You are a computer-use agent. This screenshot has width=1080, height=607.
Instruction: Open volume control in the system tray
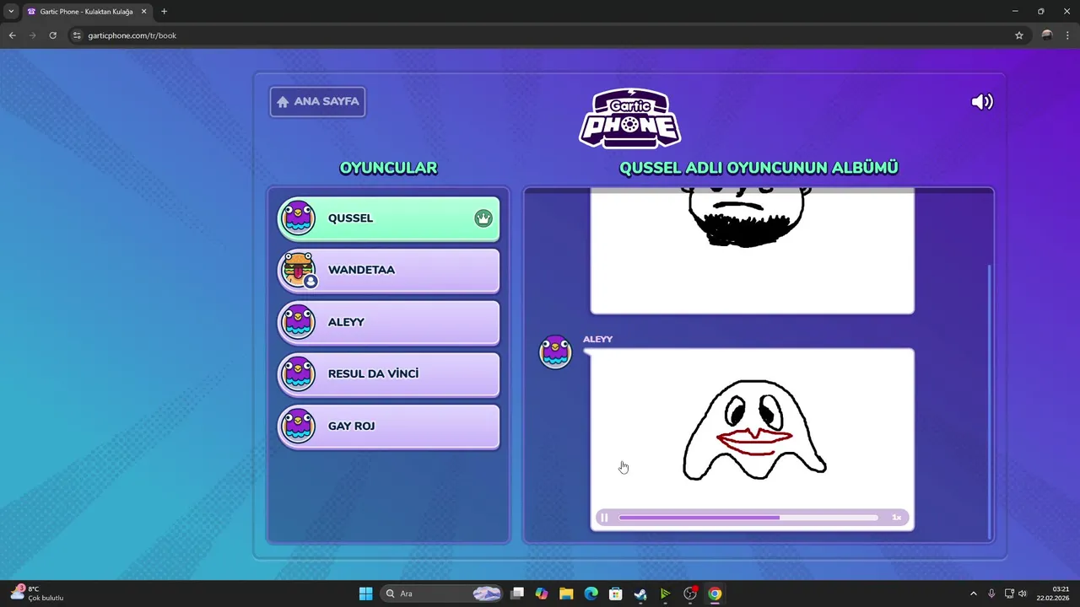tap(1023, 594)
